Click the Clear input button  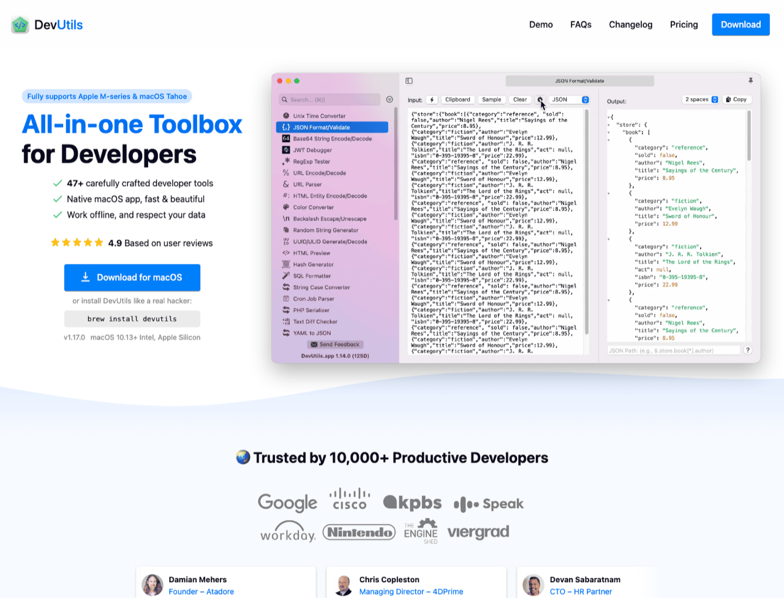520,100
